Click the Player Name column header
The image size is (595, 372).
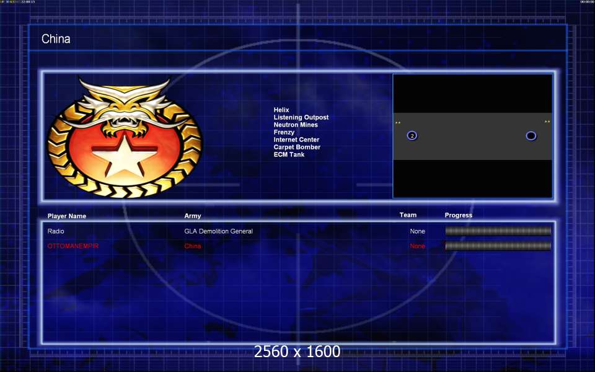(x=67, y=216)
